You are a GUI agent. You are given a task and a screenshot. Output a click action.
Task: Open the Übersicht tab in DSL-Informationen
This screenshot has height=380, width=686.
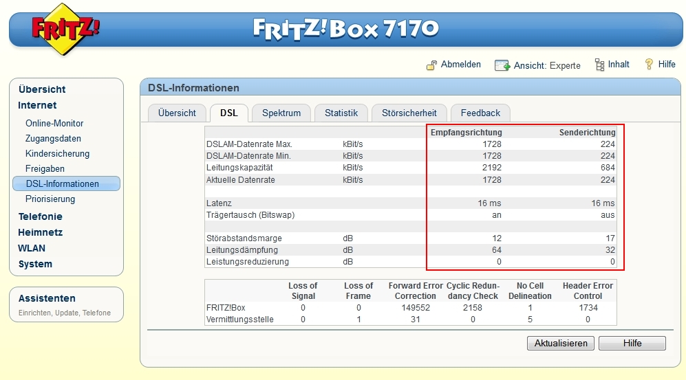pyautogui.click(x=177, y=113)
